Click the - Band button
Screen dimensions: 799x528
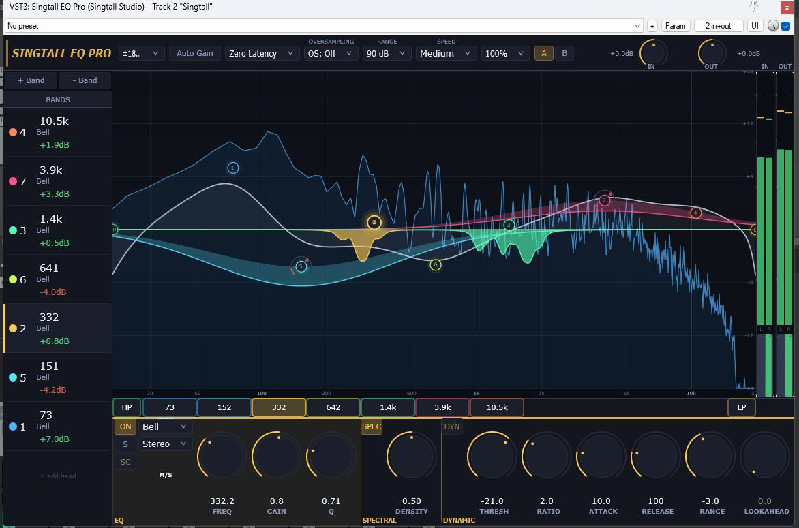click(85, 80)
